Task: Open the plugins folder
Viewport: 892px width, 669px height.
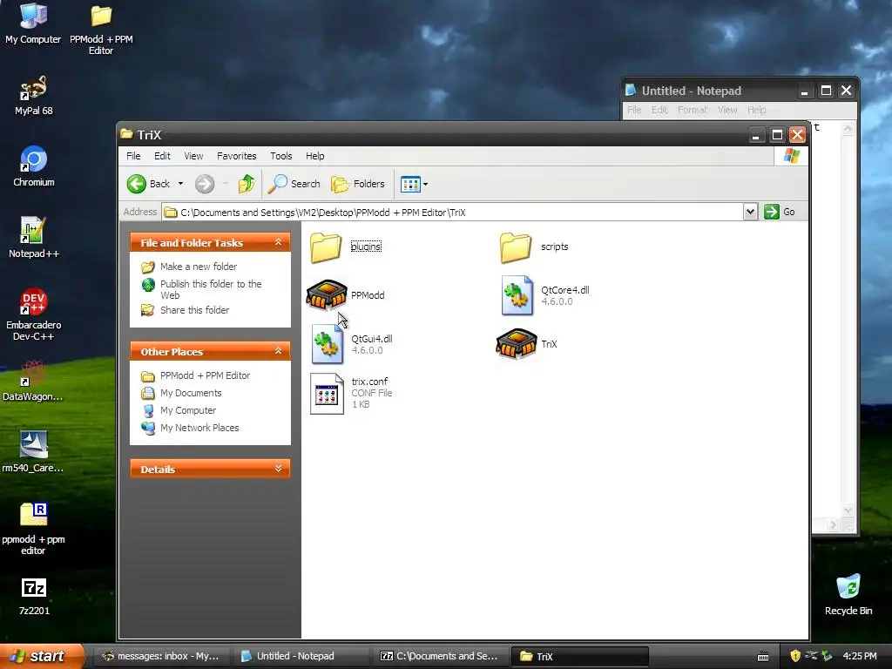Action: (326, 247)
